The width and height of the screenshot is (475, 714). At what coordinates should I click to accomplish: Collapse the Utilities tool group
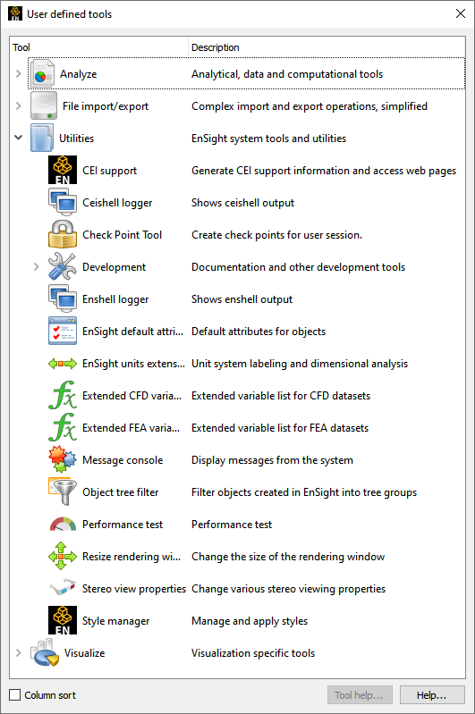pyautogui.click(x=18, y=137)
